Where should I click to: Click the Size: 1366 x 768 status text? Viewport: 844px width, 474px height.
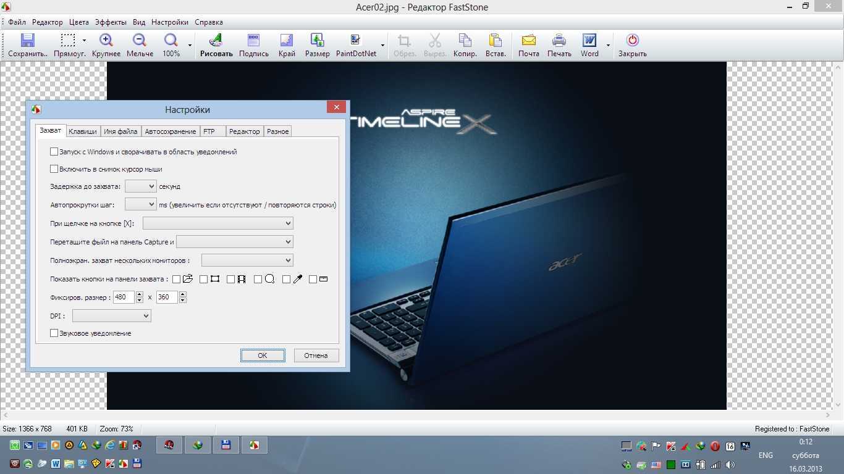coord(27,428)
